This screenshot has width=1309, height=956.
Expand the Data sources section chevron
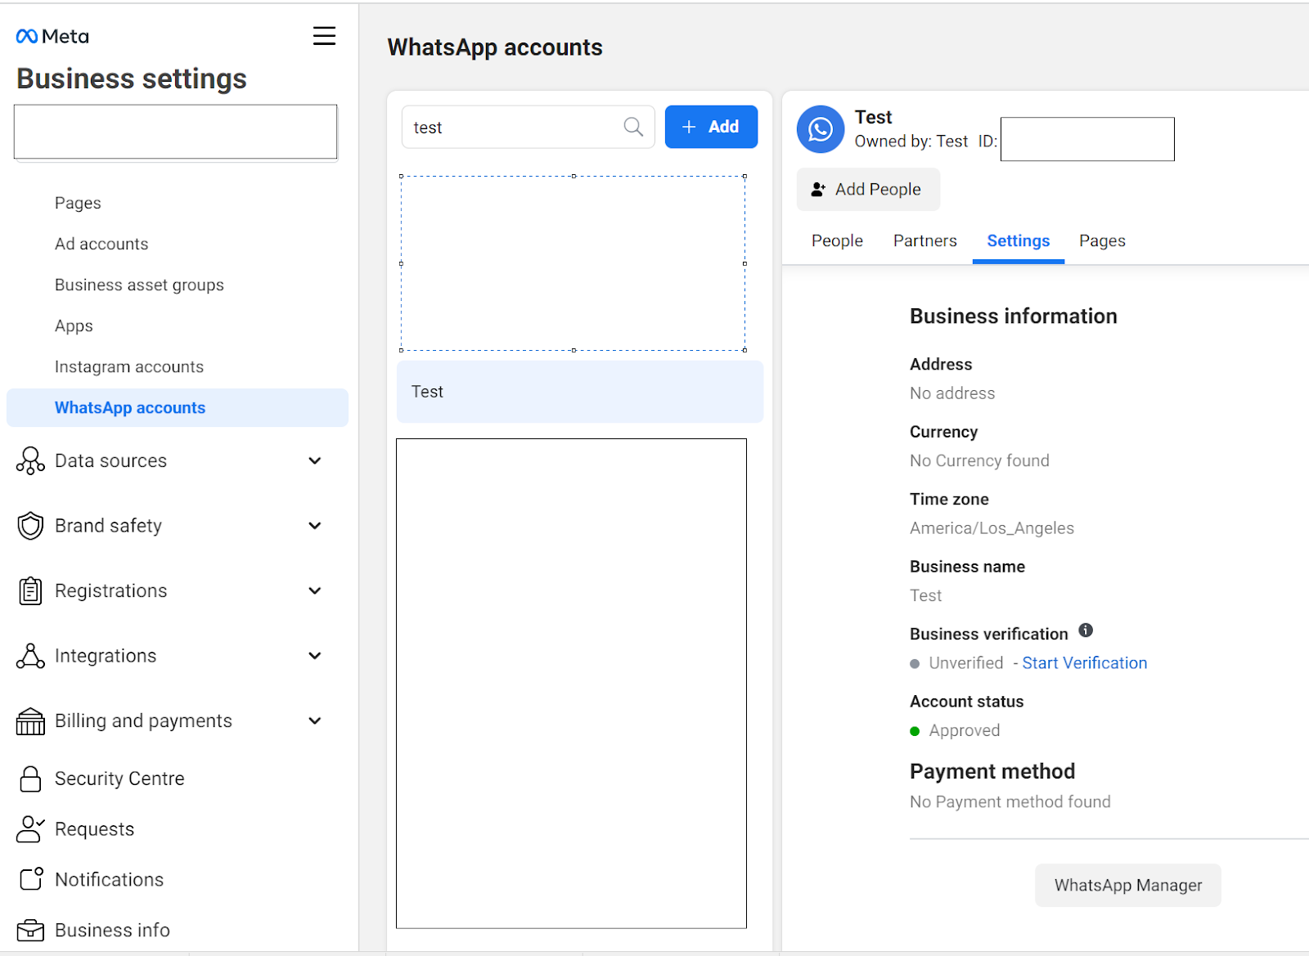pos(315,460)
